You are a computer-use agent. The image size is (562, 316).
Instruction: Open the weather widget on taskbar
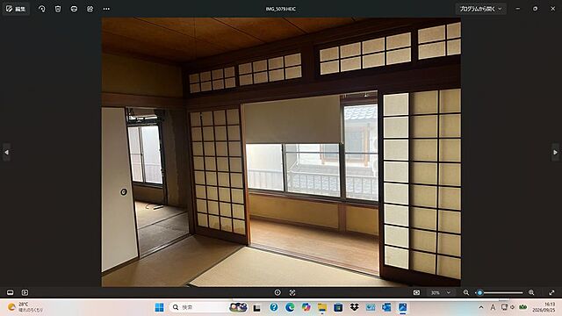25,307
